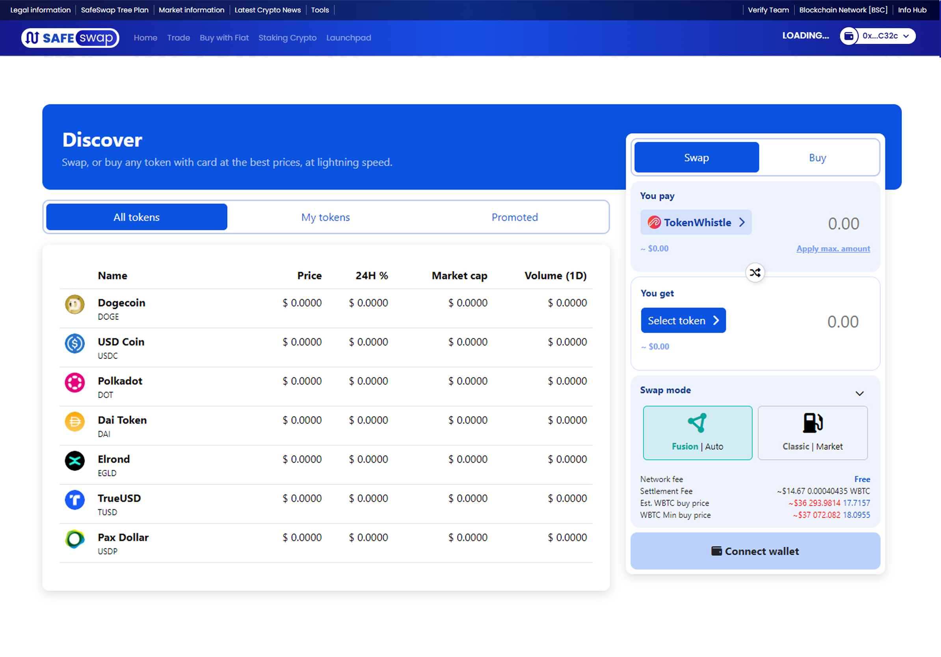Image resolution: width=941 pixels, height=657 pixels.
Task: Open the Launchpad nav item
Action: (349, 38)
